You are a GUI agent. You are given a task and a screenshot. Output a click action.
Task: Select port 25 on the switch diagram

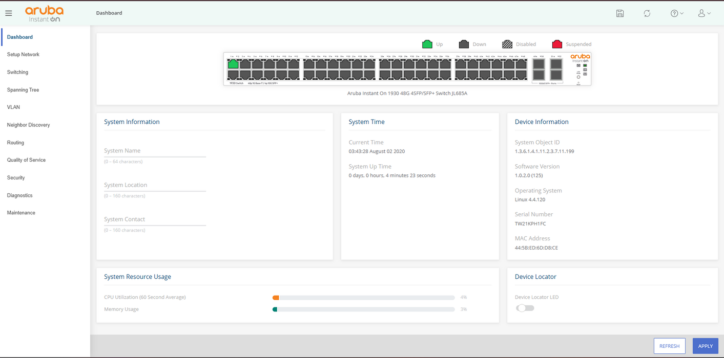[x=385, y=64]
